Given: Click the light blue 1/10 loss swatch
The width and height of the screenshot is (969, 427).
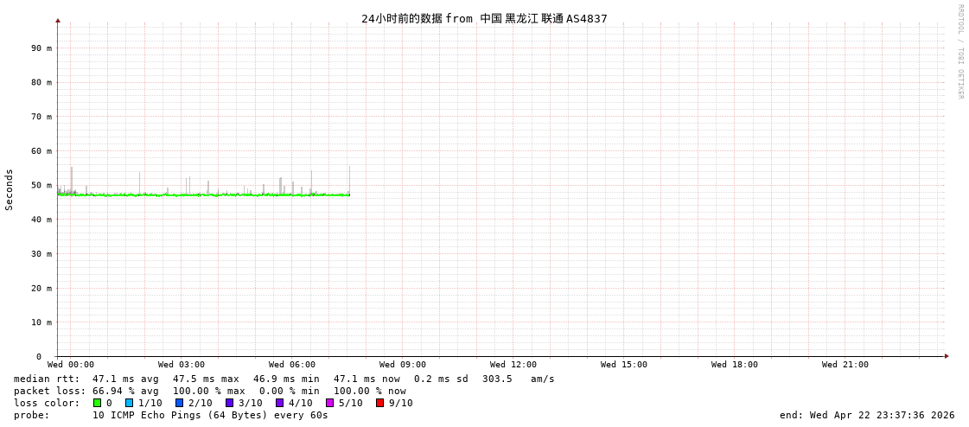Looking at the screenshot, I should [129, 403].
